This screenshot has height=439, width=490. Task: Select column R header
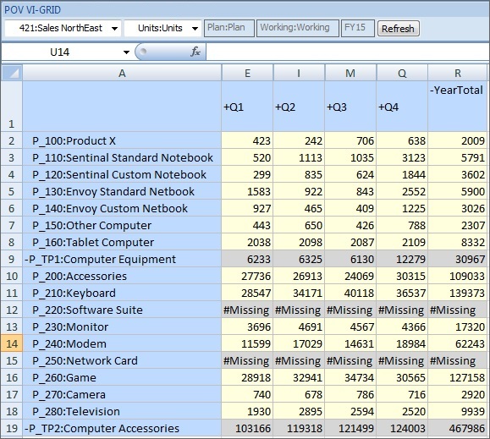tap(458, 73)
